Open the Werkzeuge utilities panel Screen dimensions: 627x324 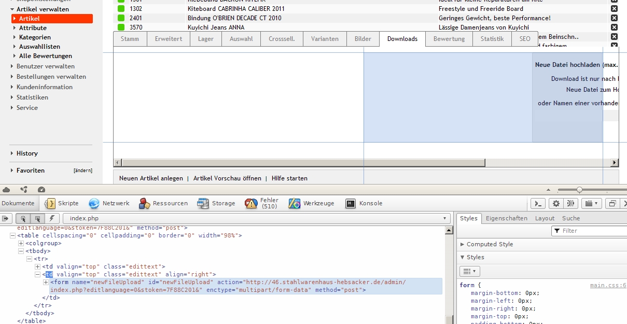(312, 203)
